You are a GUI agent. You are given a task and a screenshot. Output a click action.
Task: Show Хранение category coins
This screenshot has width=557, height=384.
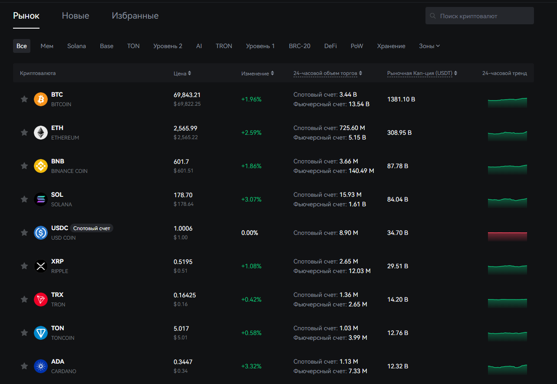391,46
